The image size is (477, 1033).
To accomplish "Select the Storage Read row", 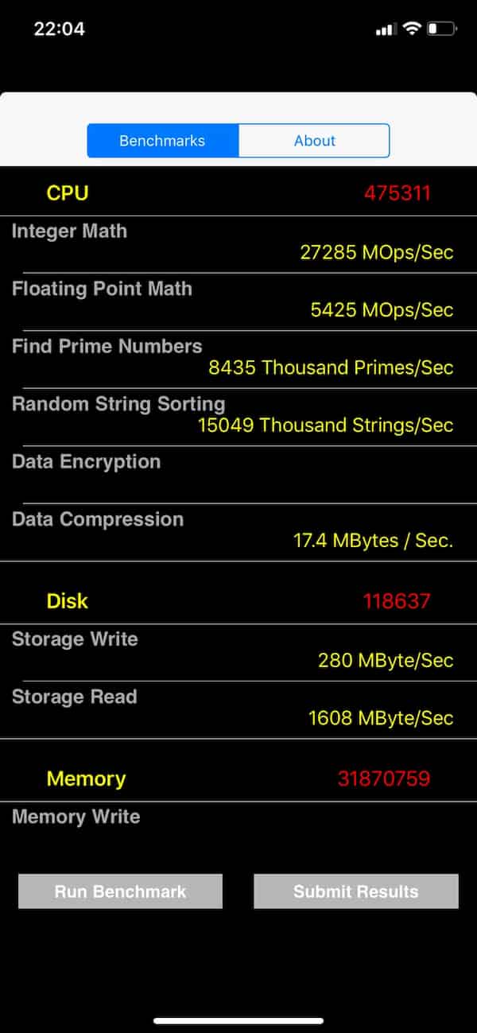I will click(238, 708).
